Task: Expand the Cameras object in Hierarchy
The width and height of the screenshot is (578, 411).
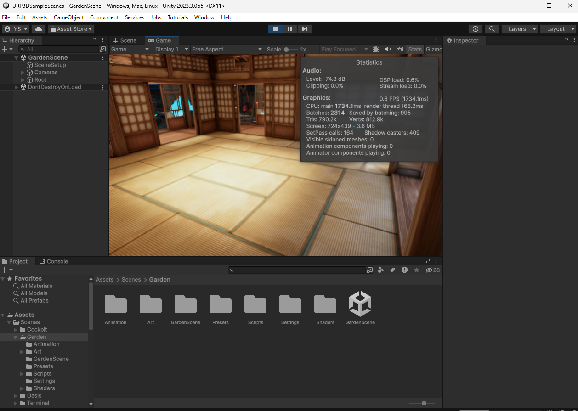Action: pyautogui.click(x=23, y=73)
